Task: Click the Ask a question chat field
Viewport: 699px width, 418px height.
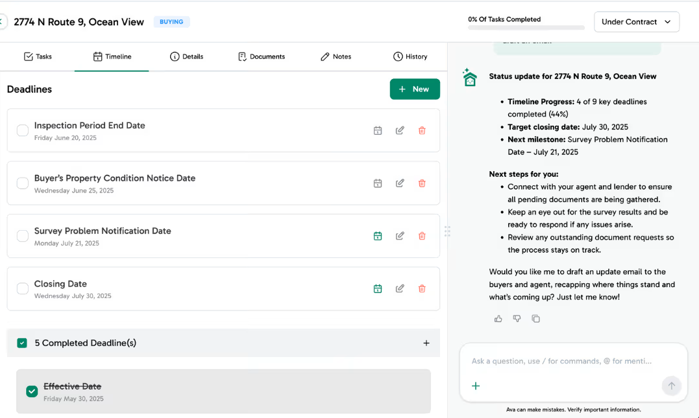Action: pos(571,361)
